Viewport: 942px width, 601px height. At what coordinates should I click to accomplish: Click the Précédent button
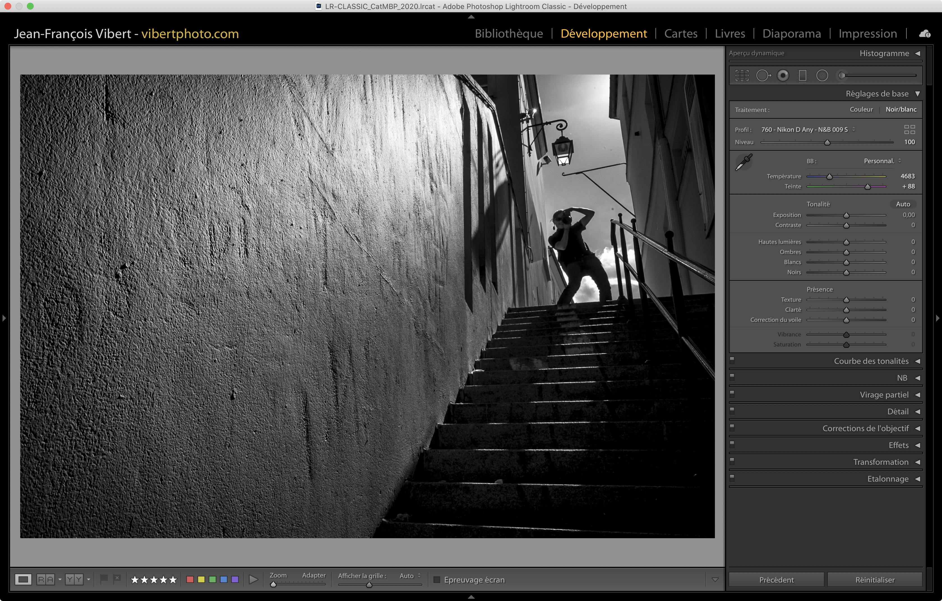777,580
